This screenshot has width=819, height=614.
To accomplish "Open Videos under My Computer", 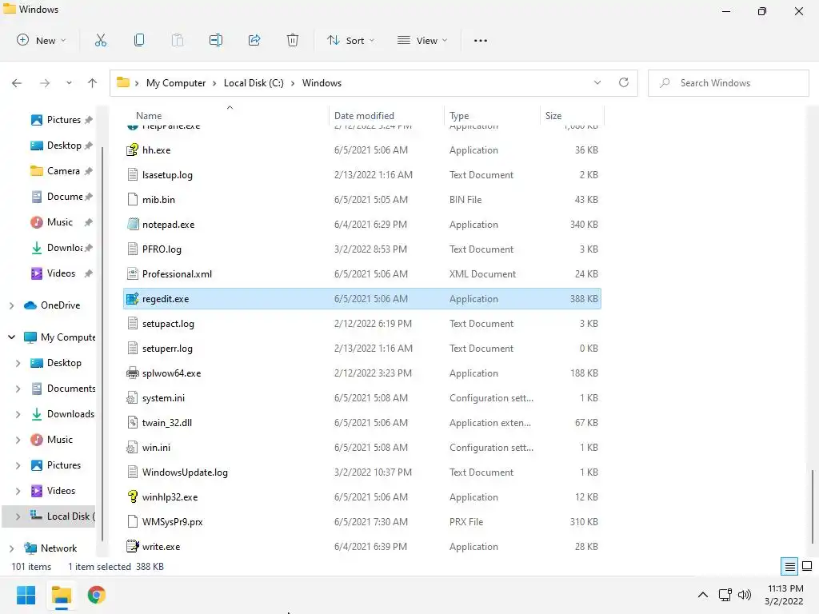I will 61,491.
